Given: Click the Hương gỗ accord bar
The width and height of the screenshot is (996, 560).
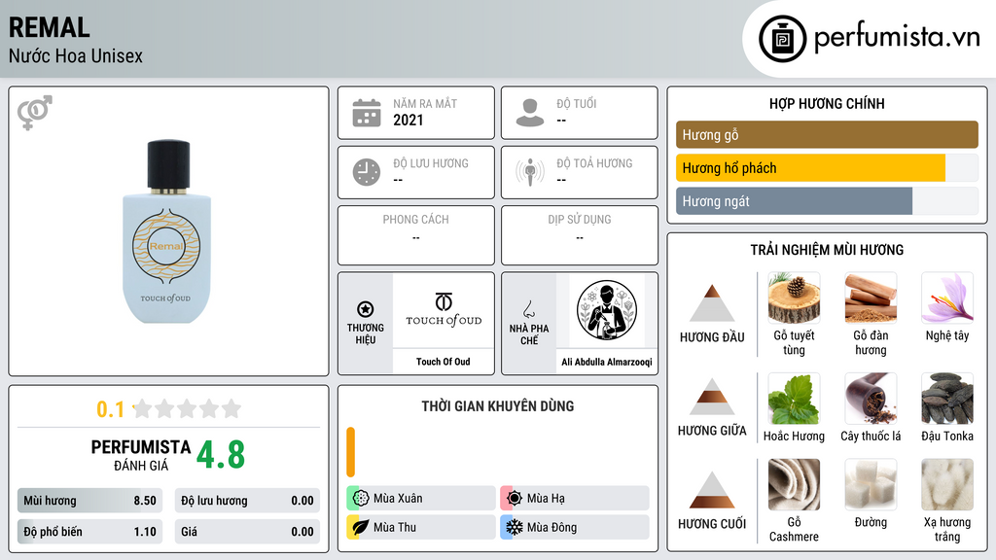Looking at the screenshot, I should 827,134.
